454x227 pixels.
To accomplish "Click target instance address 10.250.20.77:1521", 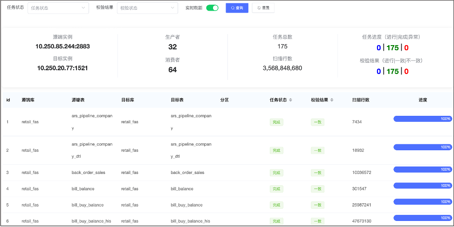I will [x=62, y=68].
